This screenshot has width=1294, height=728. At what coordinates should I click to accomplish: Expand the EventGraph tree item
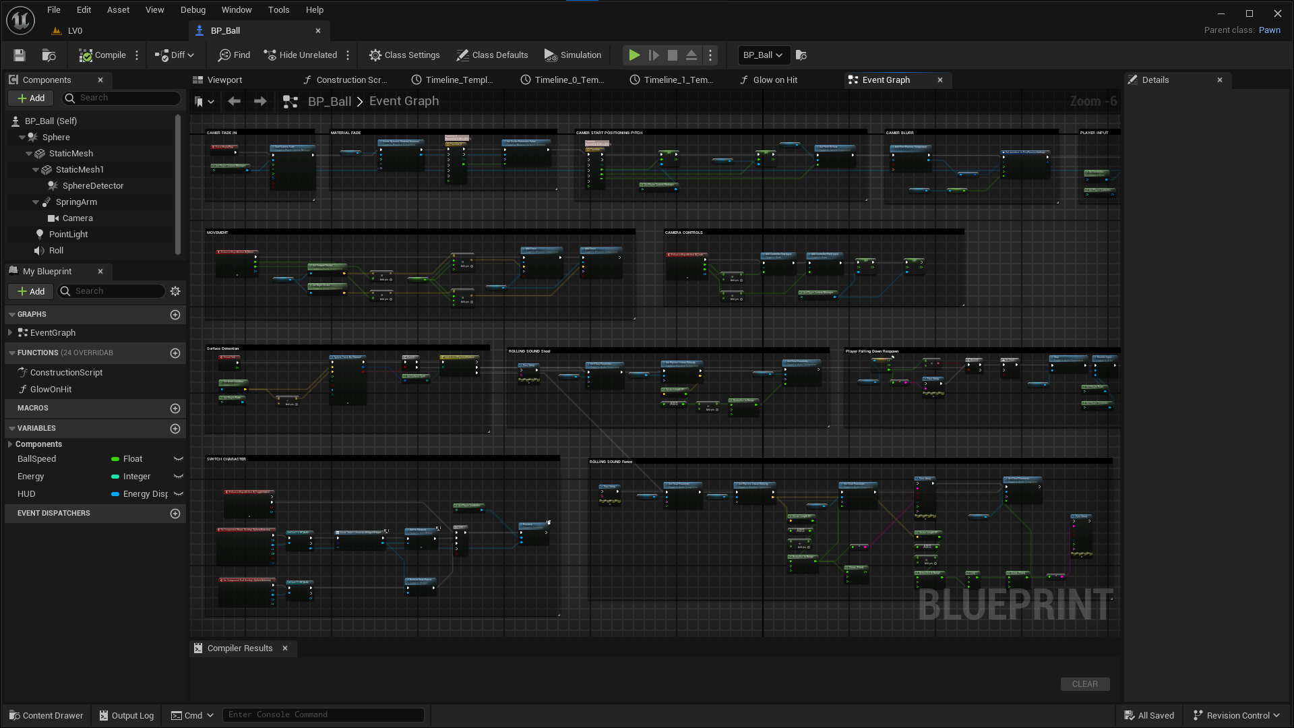coord(10,332)
